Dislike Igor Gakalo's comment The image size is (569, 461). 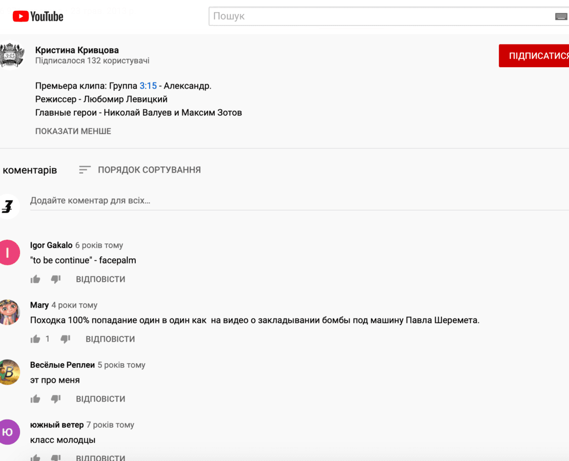click(55, 279)
